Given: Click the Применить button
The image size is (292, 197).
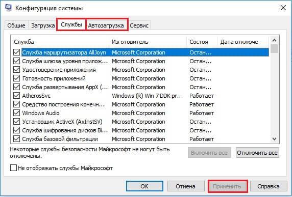Looking at the screenshot, I should [228, 186].
